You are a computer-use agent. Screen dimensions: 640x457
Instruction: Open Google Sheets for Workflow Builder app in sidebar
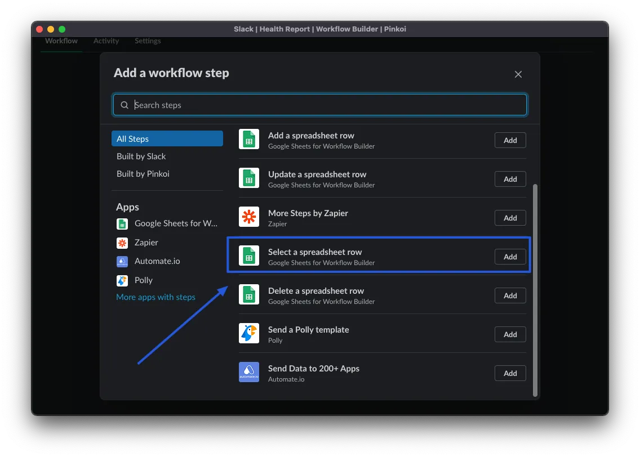175,223
